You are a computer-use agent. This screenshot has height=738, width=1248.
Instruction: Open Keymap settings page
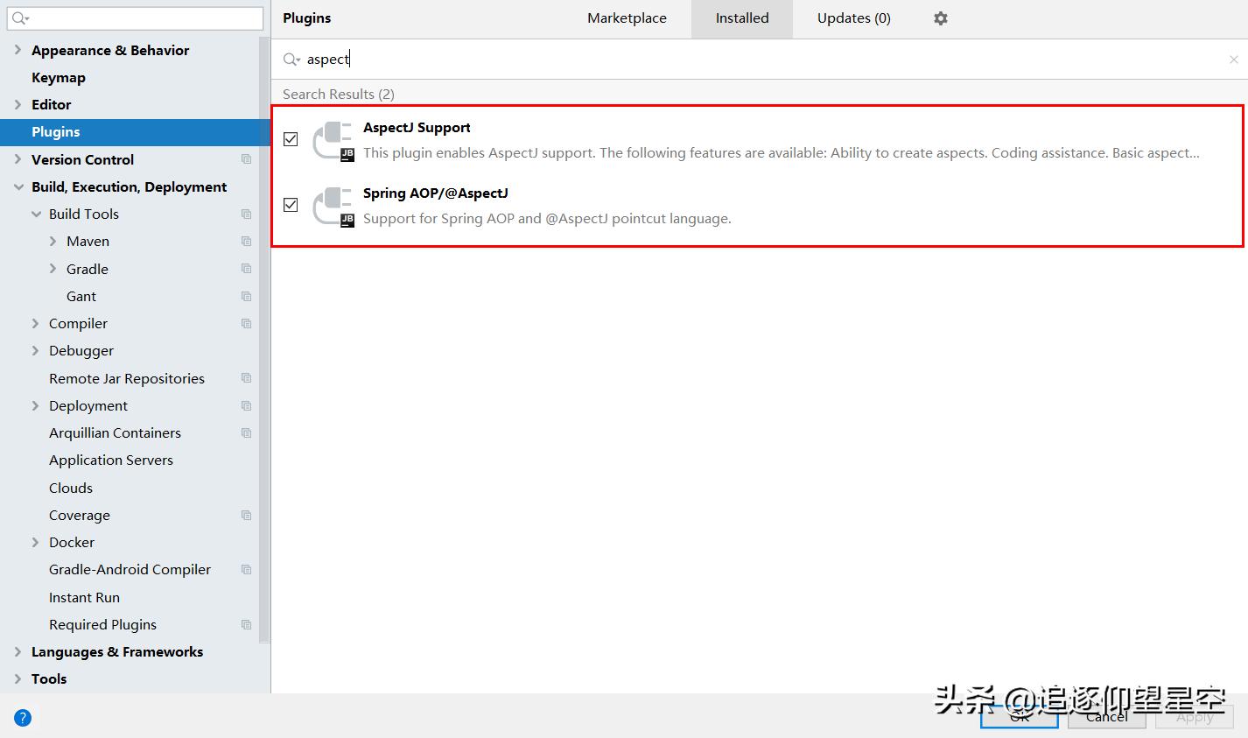59,77
